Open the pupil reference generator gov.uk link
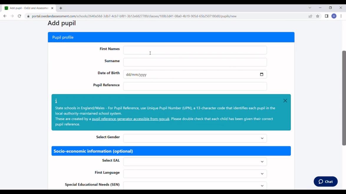This screenshot has height=194, width=346. click(x=131, y=119)
